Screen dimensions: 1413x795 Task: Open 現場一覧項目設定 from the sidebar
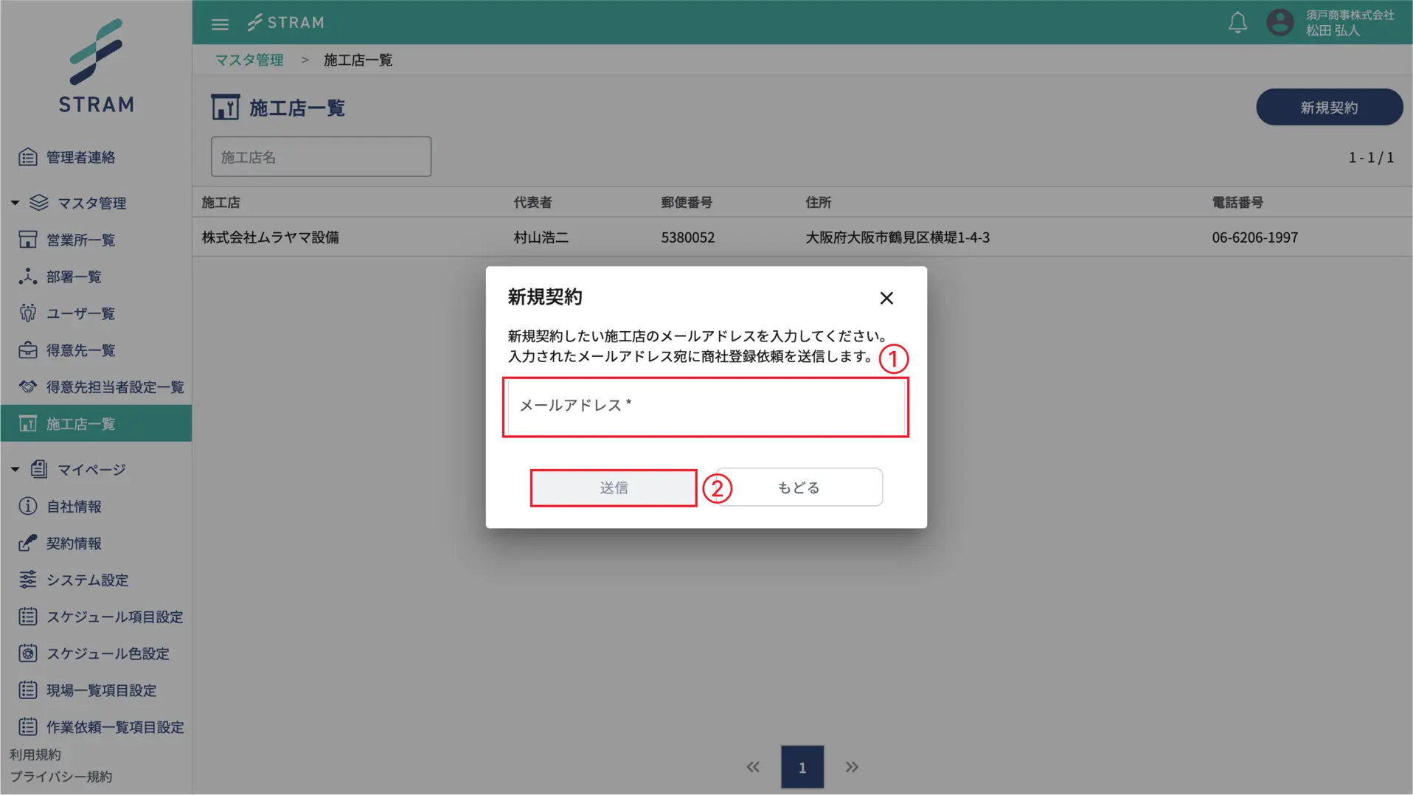[28, 690]
